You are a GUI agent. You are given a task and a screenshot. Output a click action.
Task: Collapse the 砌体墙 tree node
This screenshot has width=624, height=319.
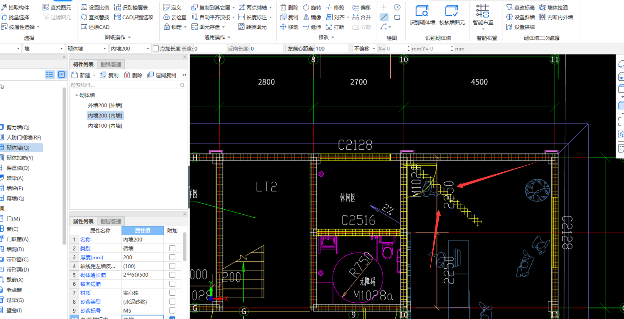coord(77,95)
